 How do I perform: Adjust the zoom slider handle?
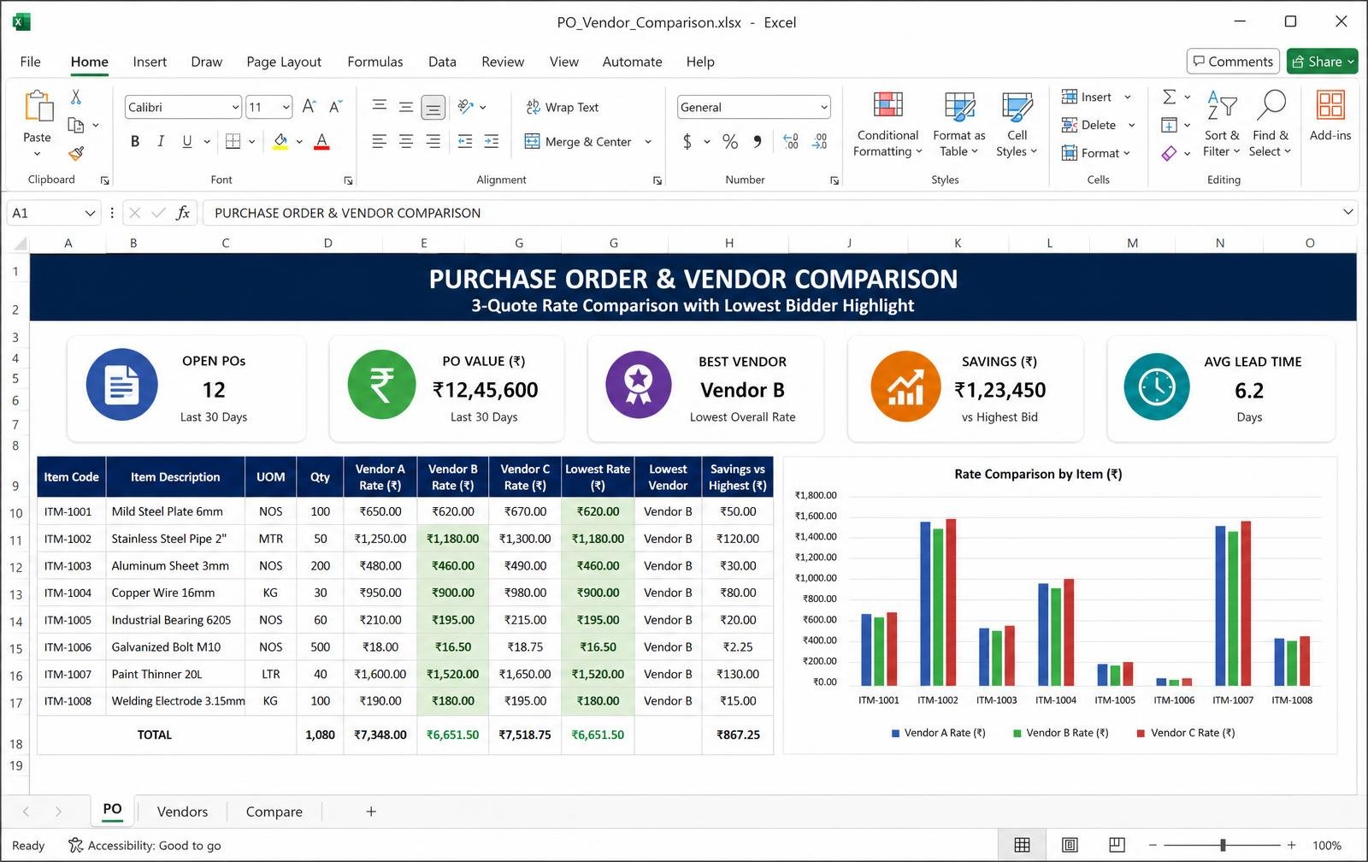click(x=1223, y=845)
